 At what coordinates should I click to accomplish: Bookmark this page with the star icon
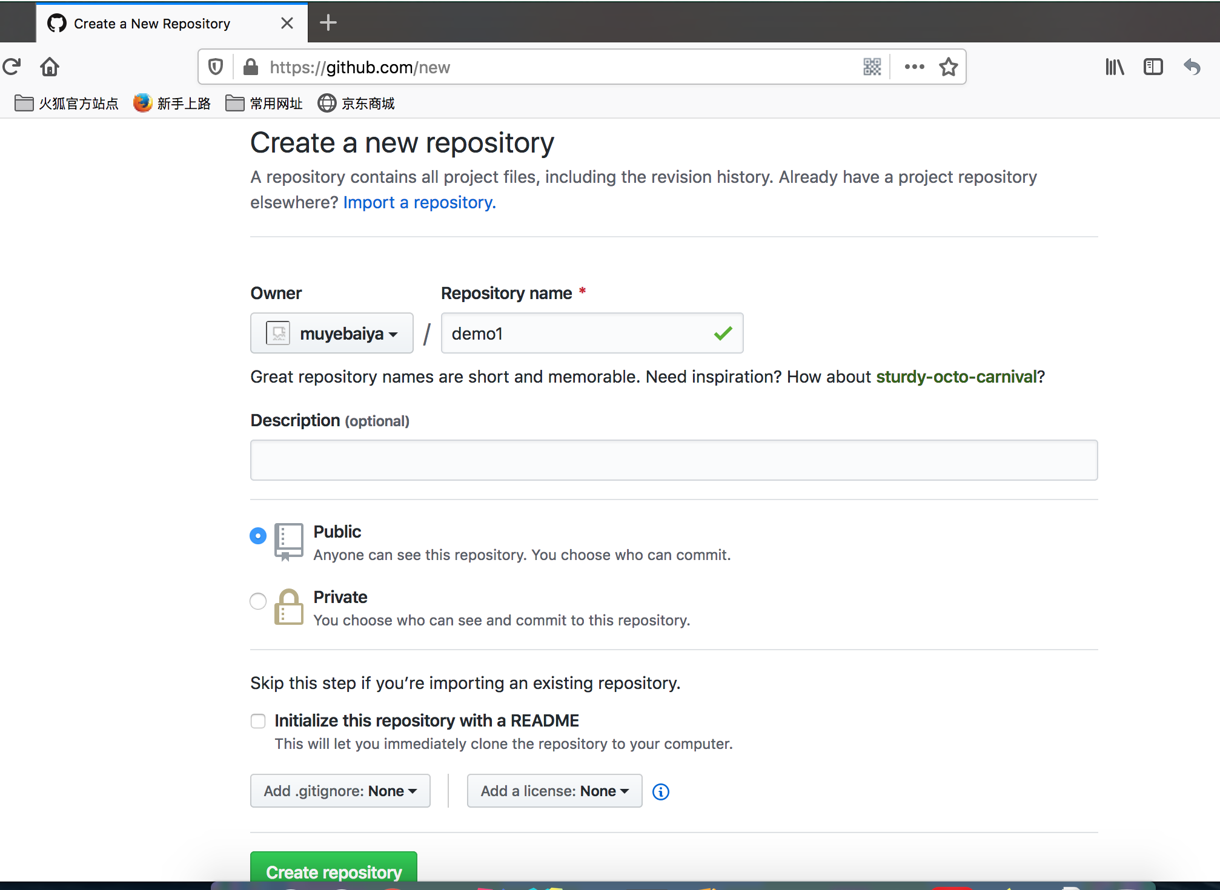[949, 67]
